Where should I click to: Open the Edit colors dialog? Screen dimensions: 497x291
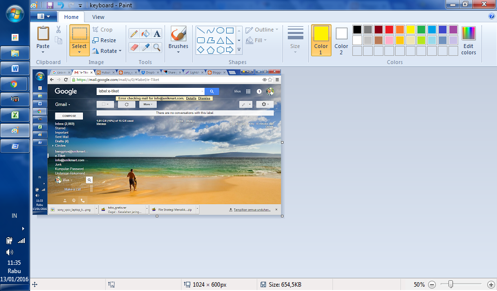pos(468,41)
